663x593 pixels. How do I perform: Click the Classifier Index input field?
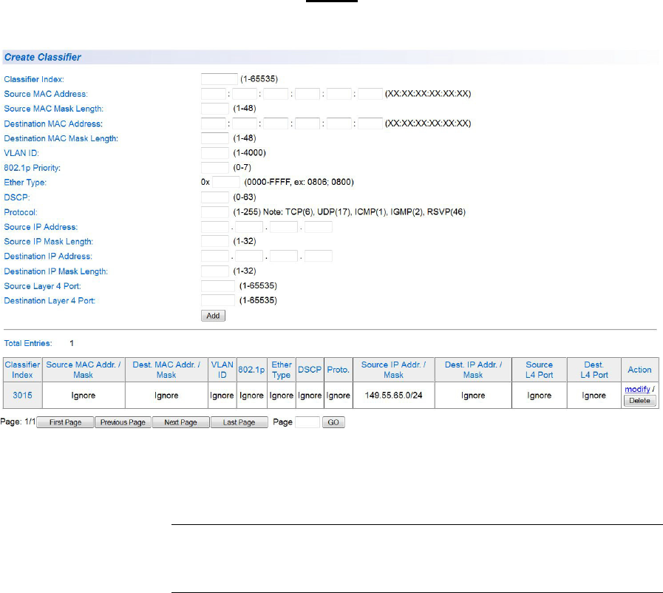[x=218, y=79]
